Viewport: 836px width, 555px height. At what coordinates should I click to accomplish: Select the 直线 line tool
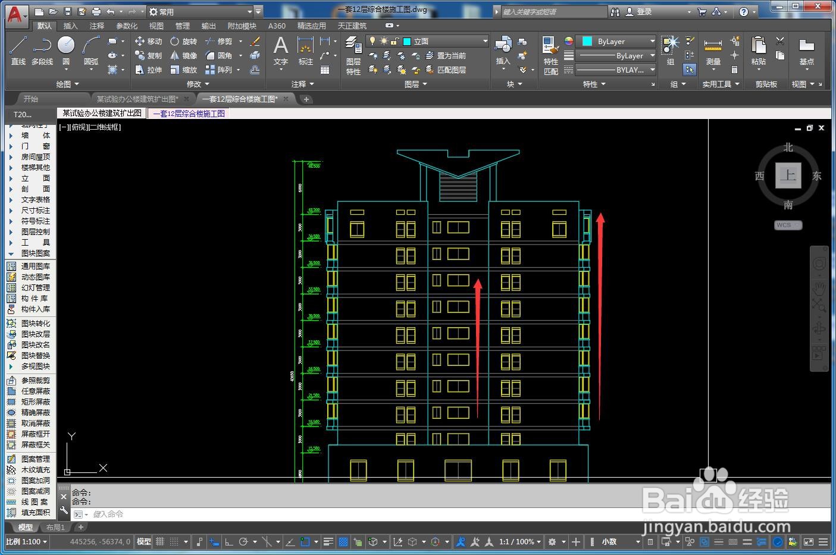(18, 50)
